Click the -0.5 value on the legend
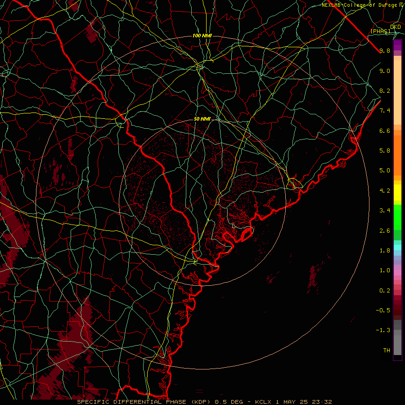Image resolution: width=405 pixels, height=405 pixels. (383, 310)
